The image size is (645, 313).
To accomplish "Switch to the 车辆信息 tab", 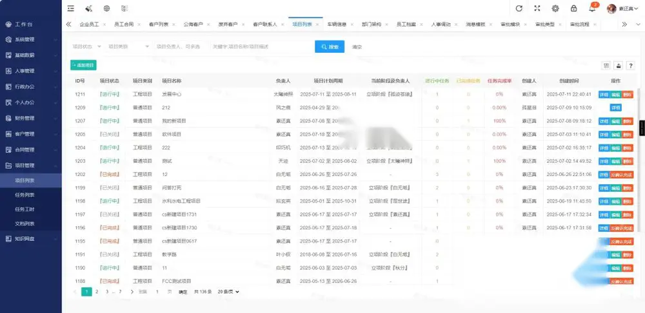I will [337, 24].
